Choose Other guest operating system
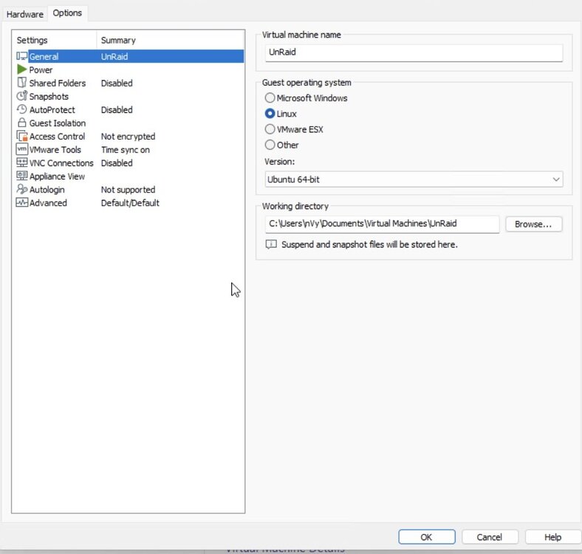The width and height of the screenshot is (582, 554). [x=270, y=145]
